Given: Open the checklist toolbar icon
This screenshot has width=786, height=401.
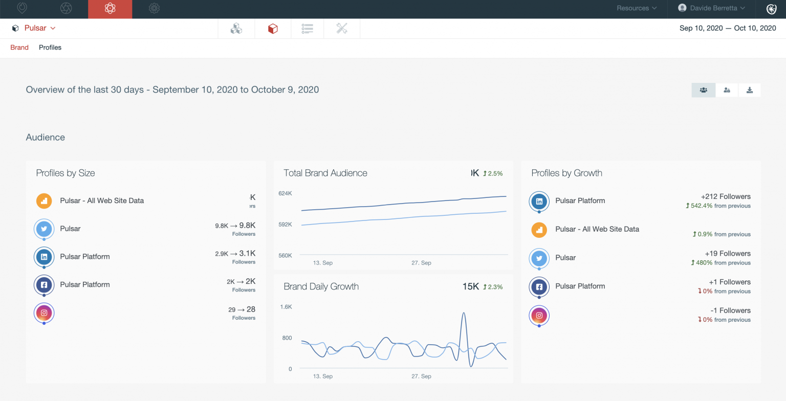Looking at the screenshot, I should pyautogui.click(x=307, y=29).
